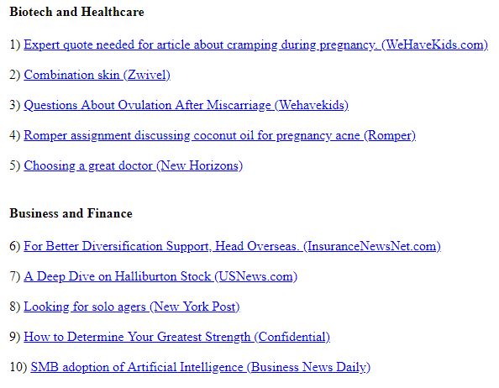Open the Choosing a great doctor link
499x388 pixels.
133,165
